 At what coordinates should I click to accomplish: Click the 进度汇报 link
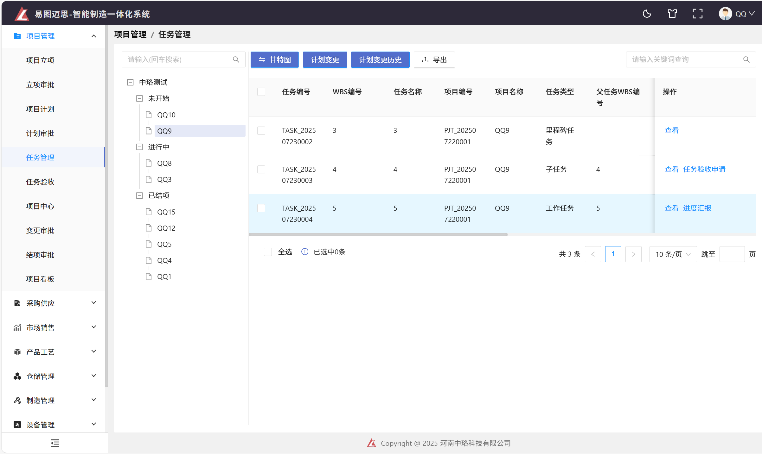697,208
